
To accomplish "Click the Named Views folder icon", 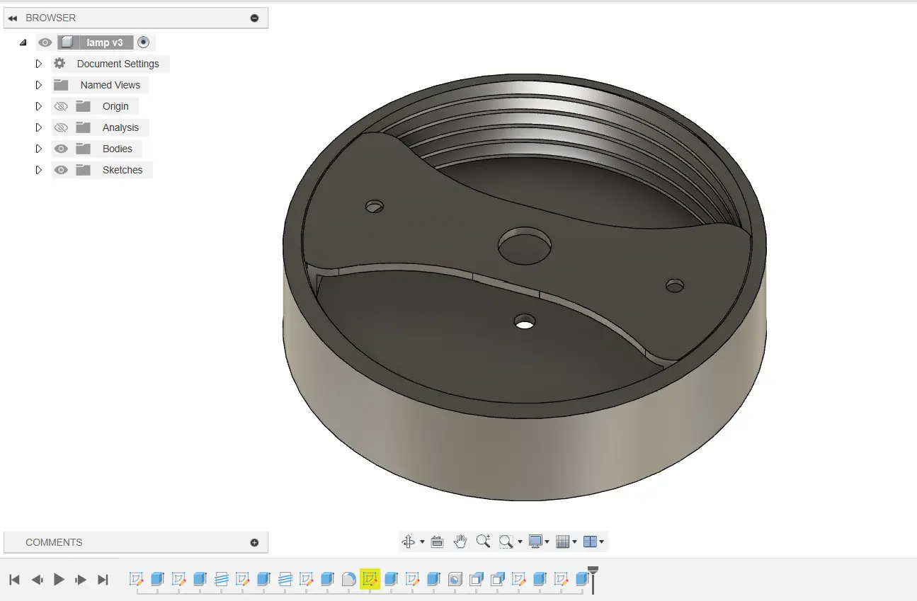I will [61, 85].
